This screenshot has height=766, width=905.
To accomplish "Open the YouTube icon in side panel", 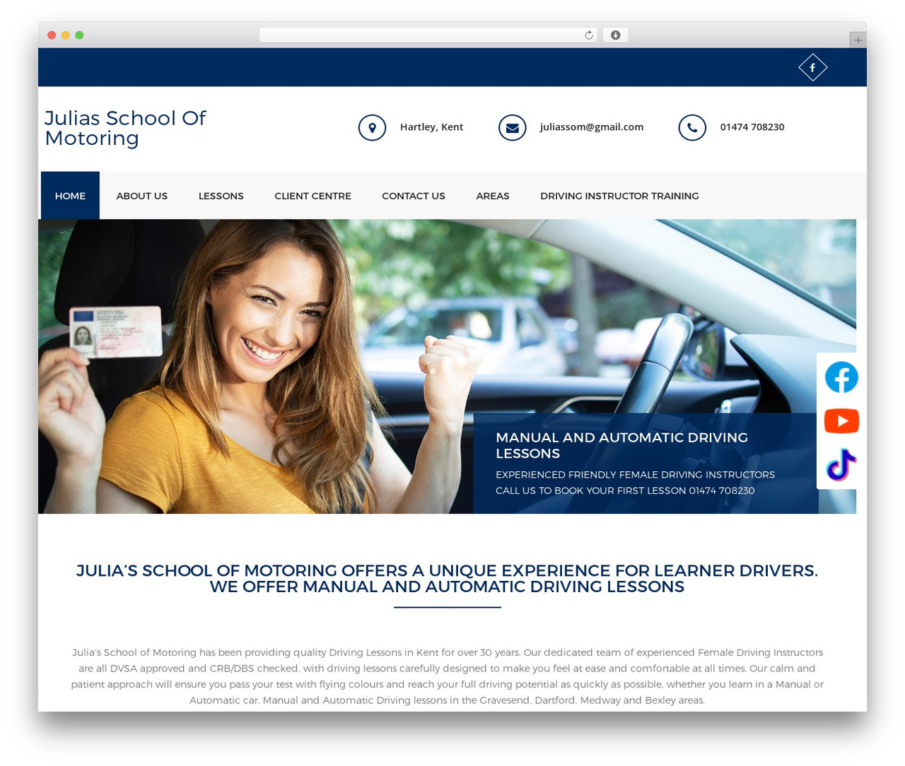I will [x=841, y=421].
